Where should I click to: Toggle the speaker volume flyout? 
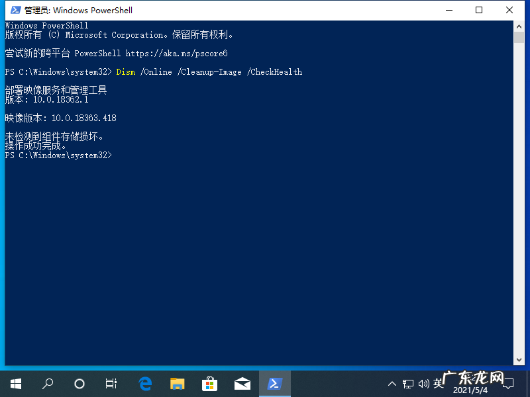tap(424, 383)
